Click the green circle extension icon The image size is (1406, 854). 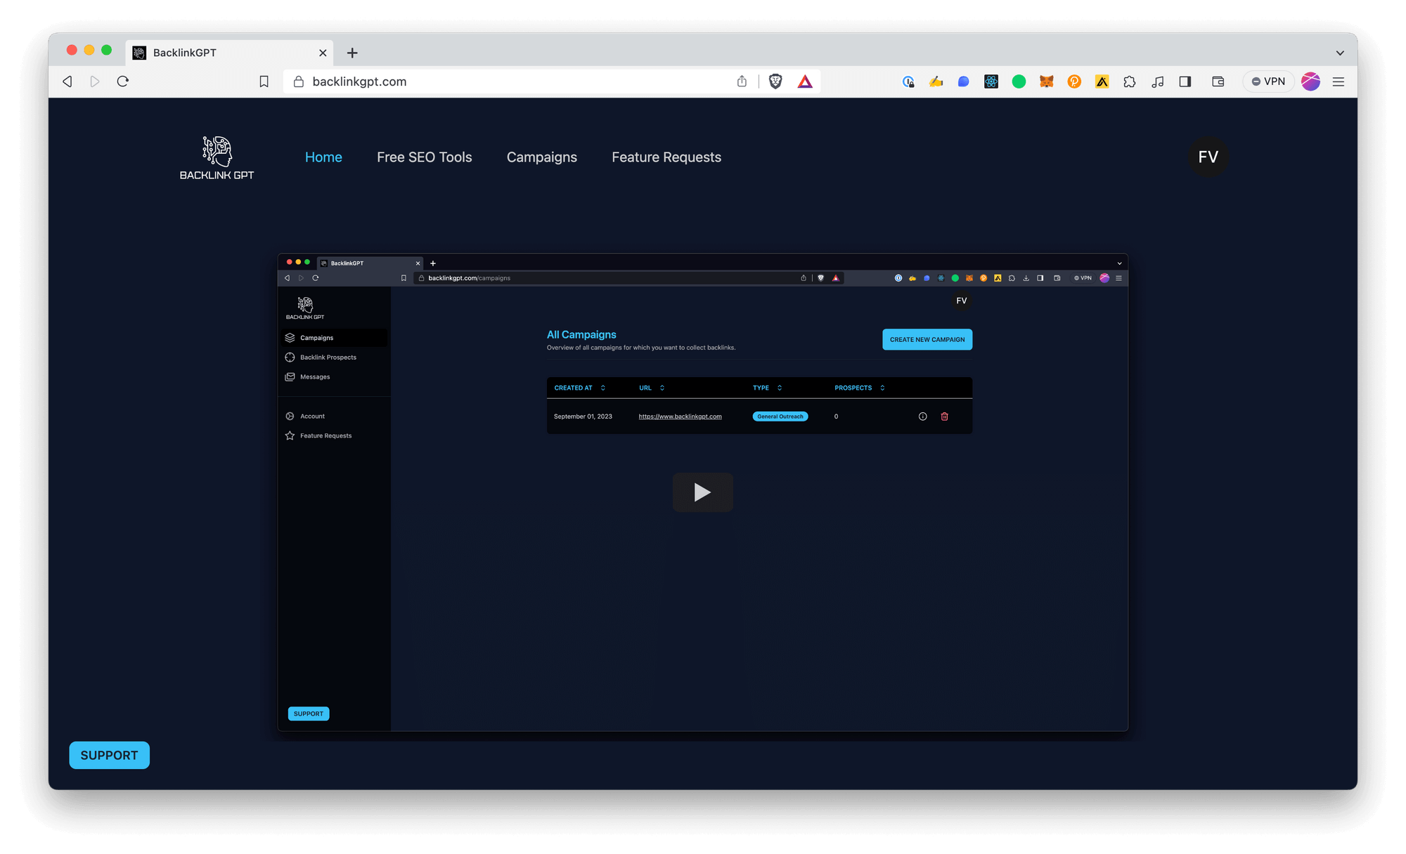(1019, 81)
